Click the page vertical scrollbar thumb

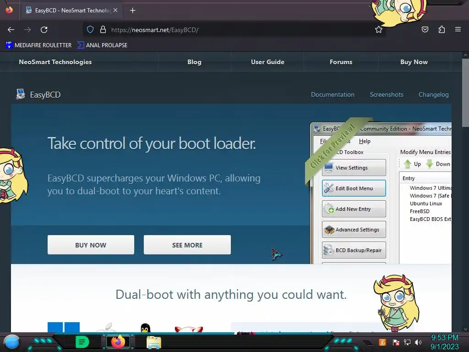[x=465, y=93]
